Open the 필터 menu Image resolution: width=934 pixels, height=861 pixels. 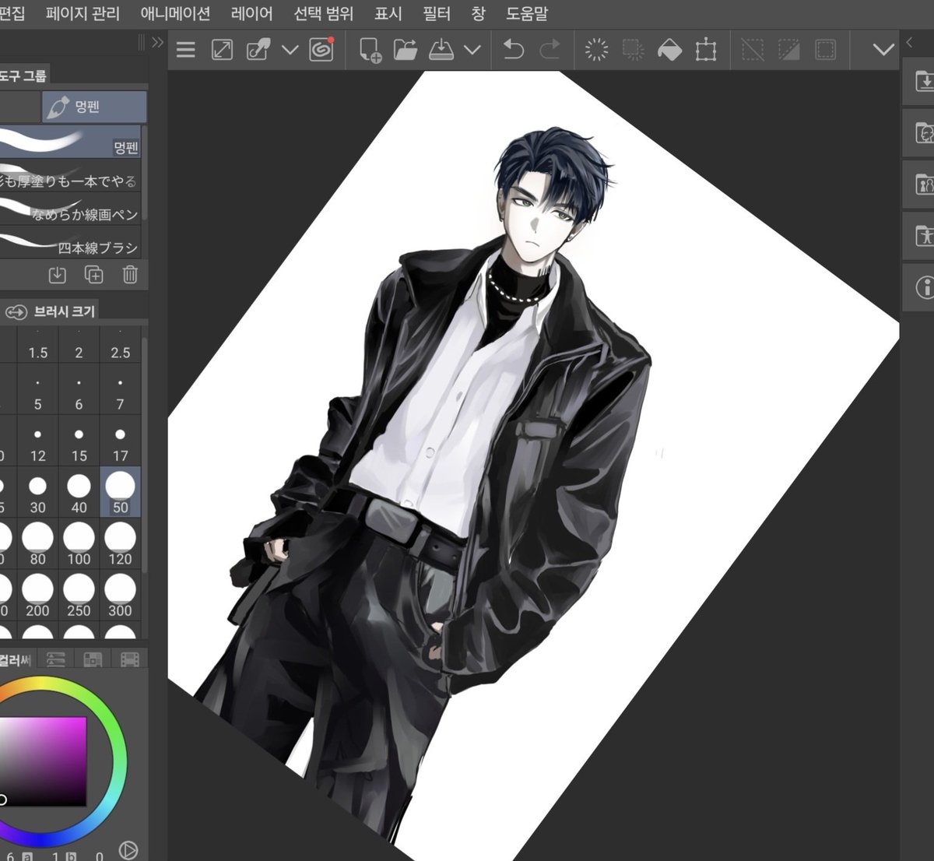pyautogui.click(x=437, y=13)
